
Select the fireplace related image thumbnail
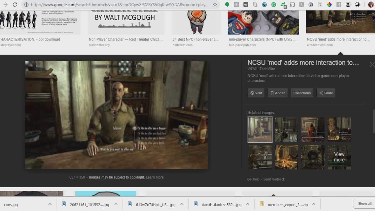click(286, 157)
